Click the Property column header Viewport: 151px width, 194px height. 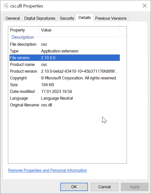pyautogui.click(x=24, y=30)
